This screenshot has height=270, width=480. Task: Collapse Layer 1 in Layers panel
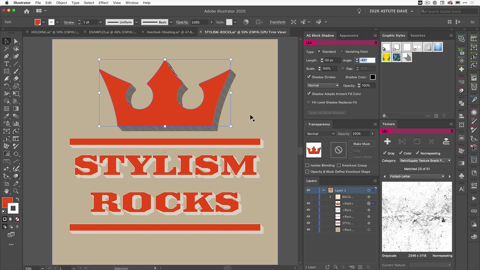(324, 190)
